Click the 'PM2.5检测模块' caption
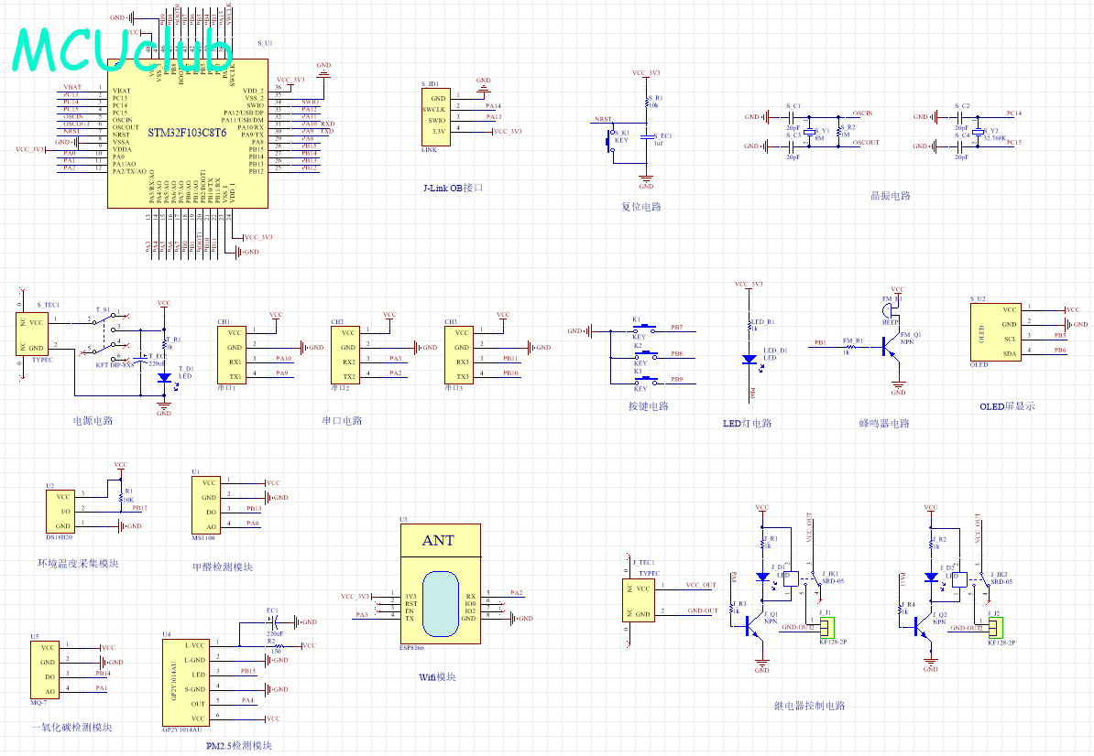Screen dimensions: 1094x756 pos(239,746)
